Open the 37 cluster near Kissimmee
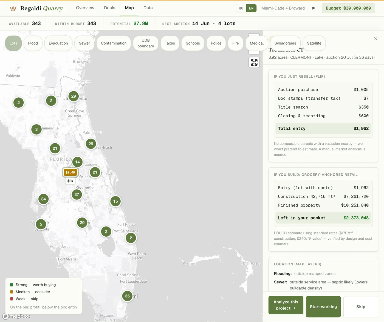384x322 pixels. tap(77, 195)
